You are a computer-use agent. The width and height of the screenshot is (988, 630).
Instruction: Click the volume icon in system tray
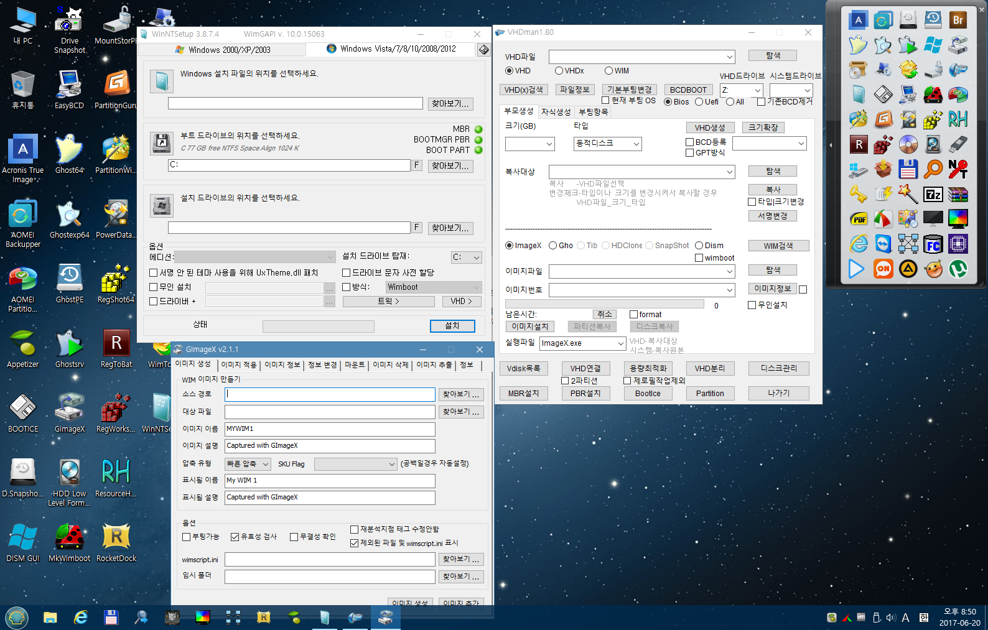(890, 618)
